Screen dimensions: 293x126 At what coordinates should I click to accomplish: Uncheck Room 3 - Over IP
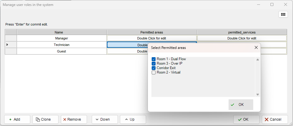153,63
